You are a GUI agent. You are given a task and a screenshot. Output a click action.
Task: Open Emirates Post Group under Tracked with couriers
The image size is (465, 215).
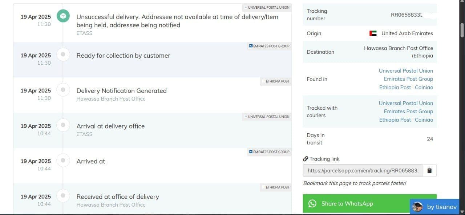point(408,111)
